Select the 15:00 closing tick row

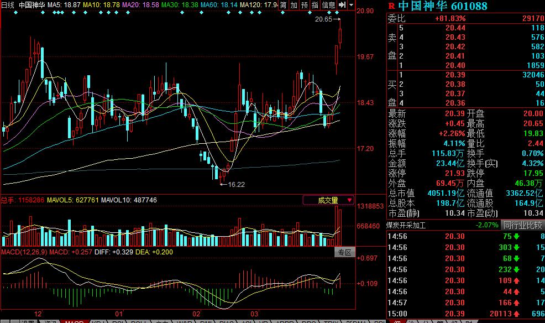466,314
